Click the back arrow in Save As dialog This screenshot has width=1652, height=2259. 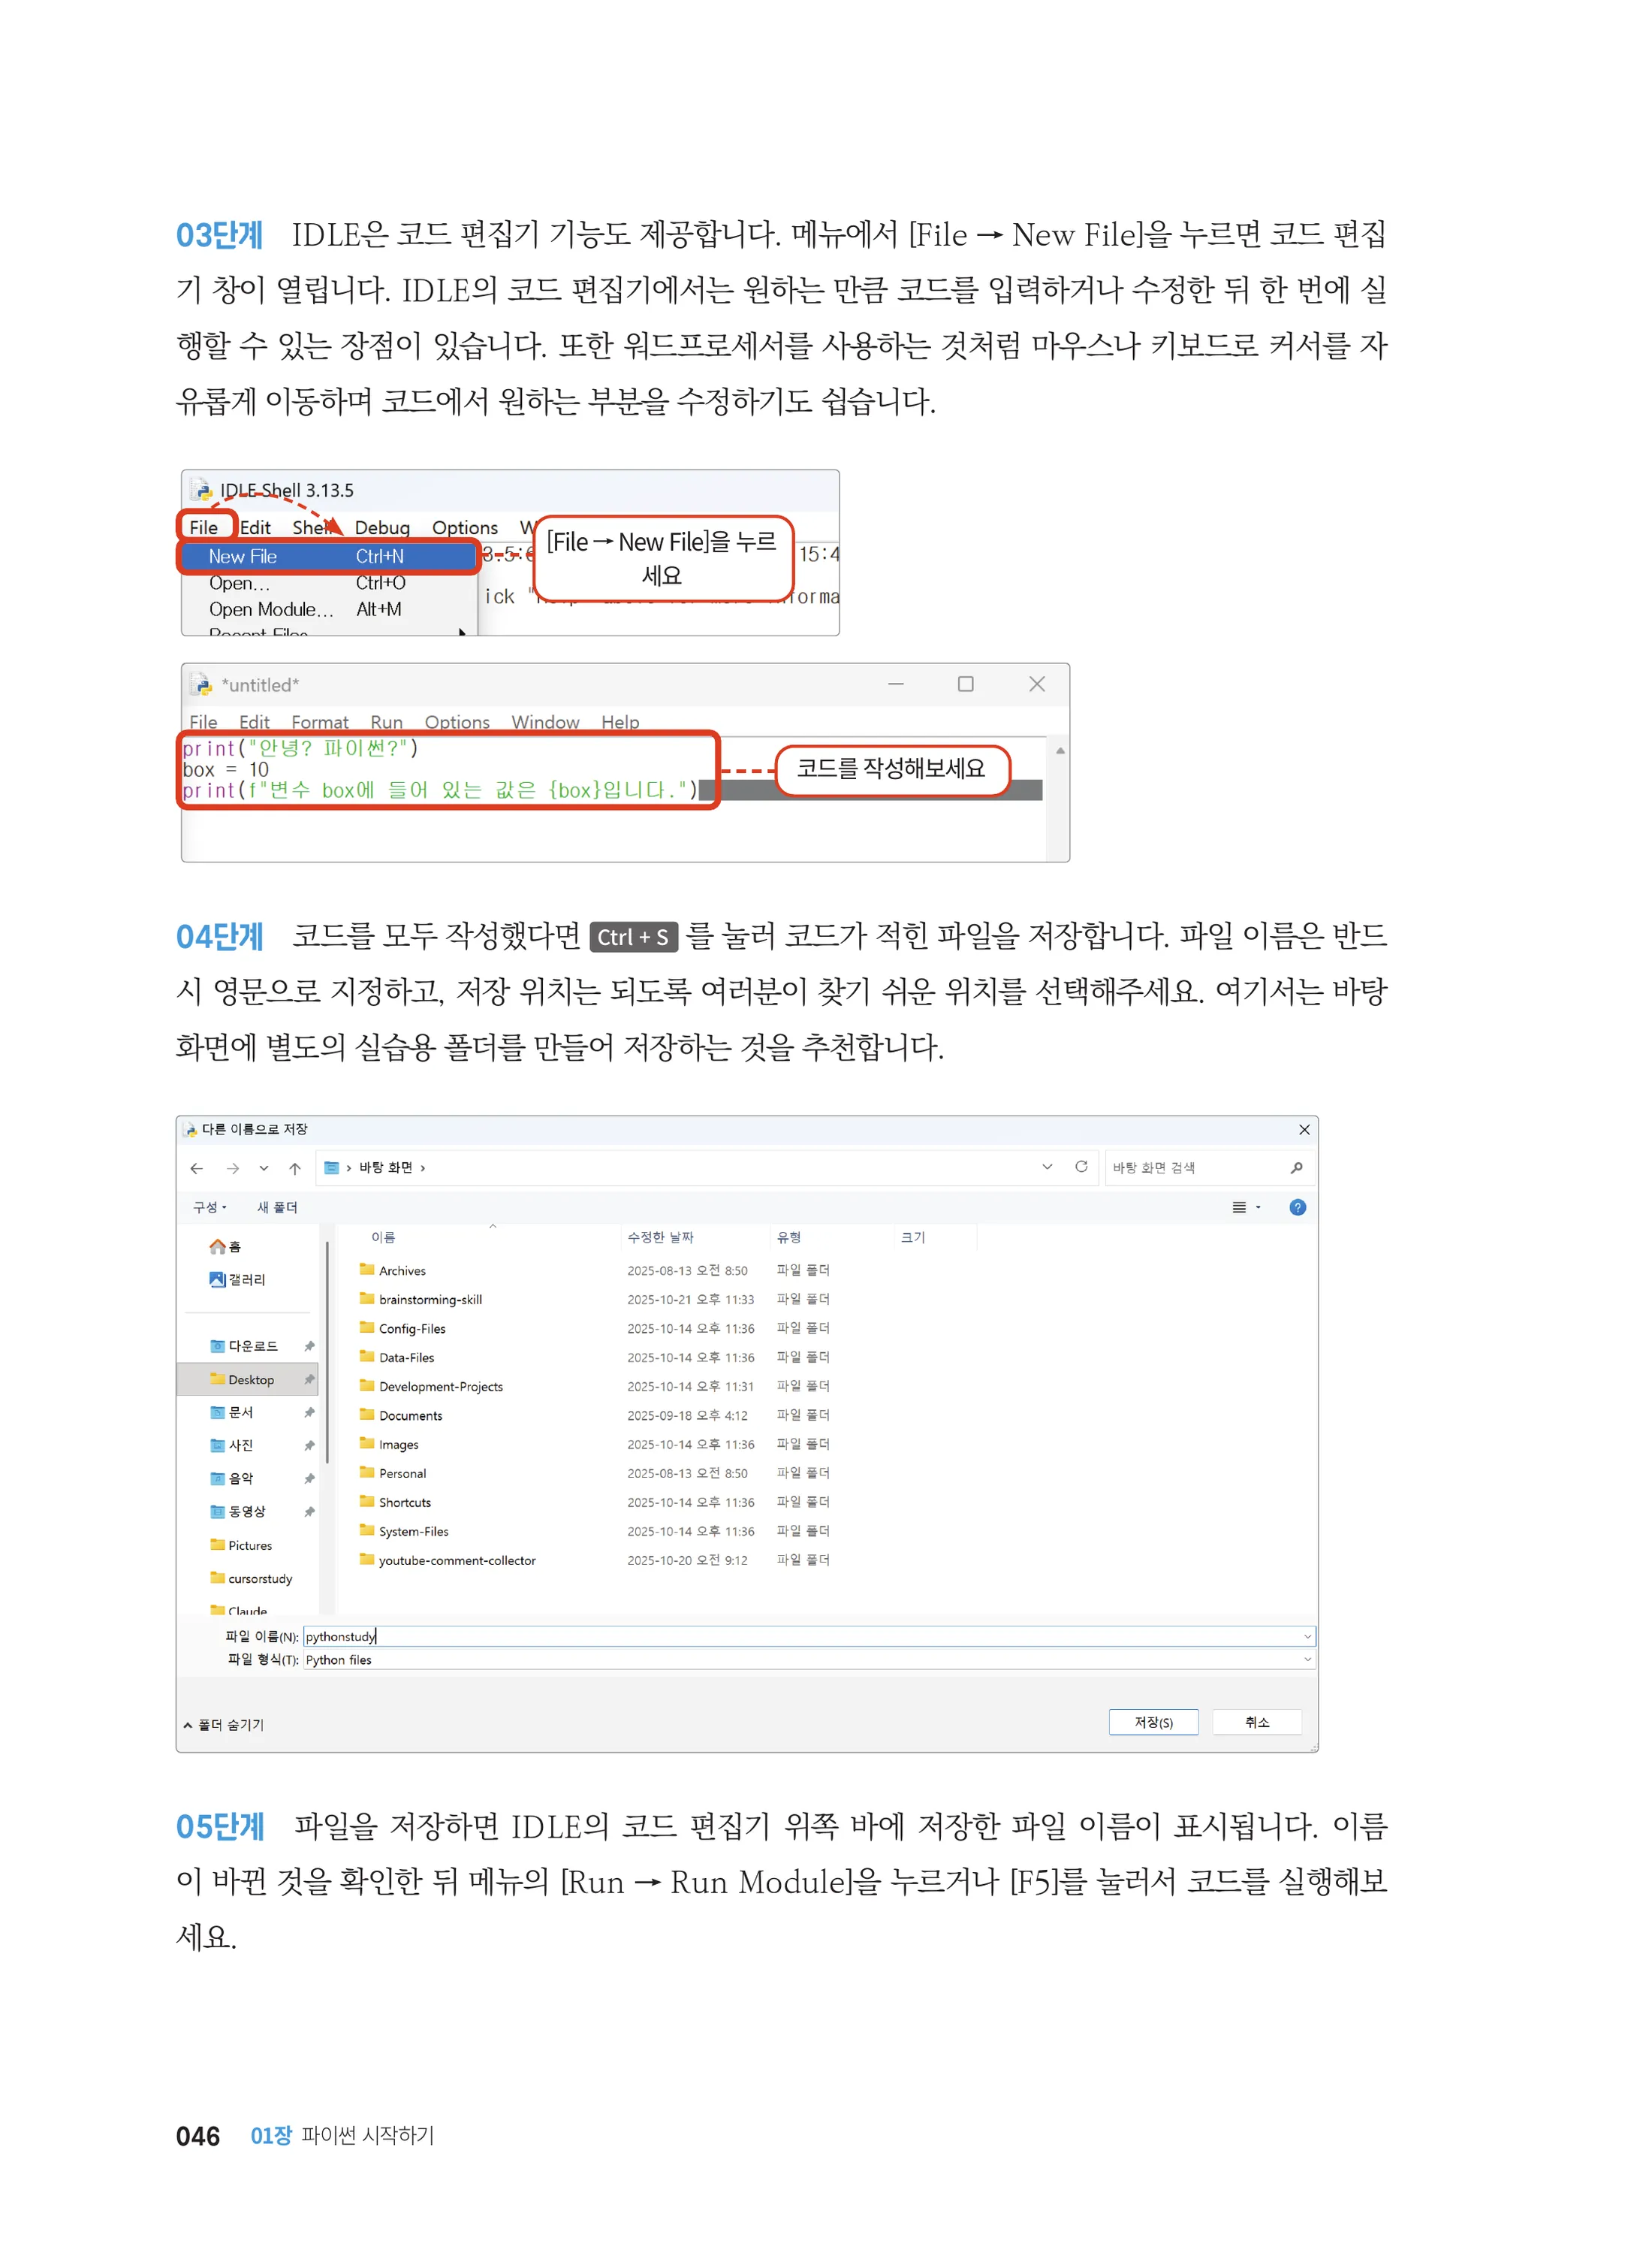197,1168
